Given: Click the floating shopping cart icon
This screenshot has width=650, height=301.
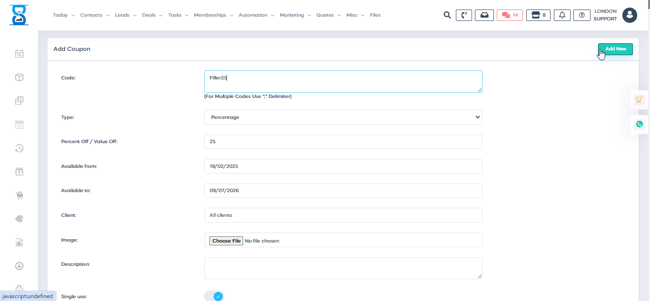Looking at the screenshot, I should pyautogui.click(x=639, y=100).
